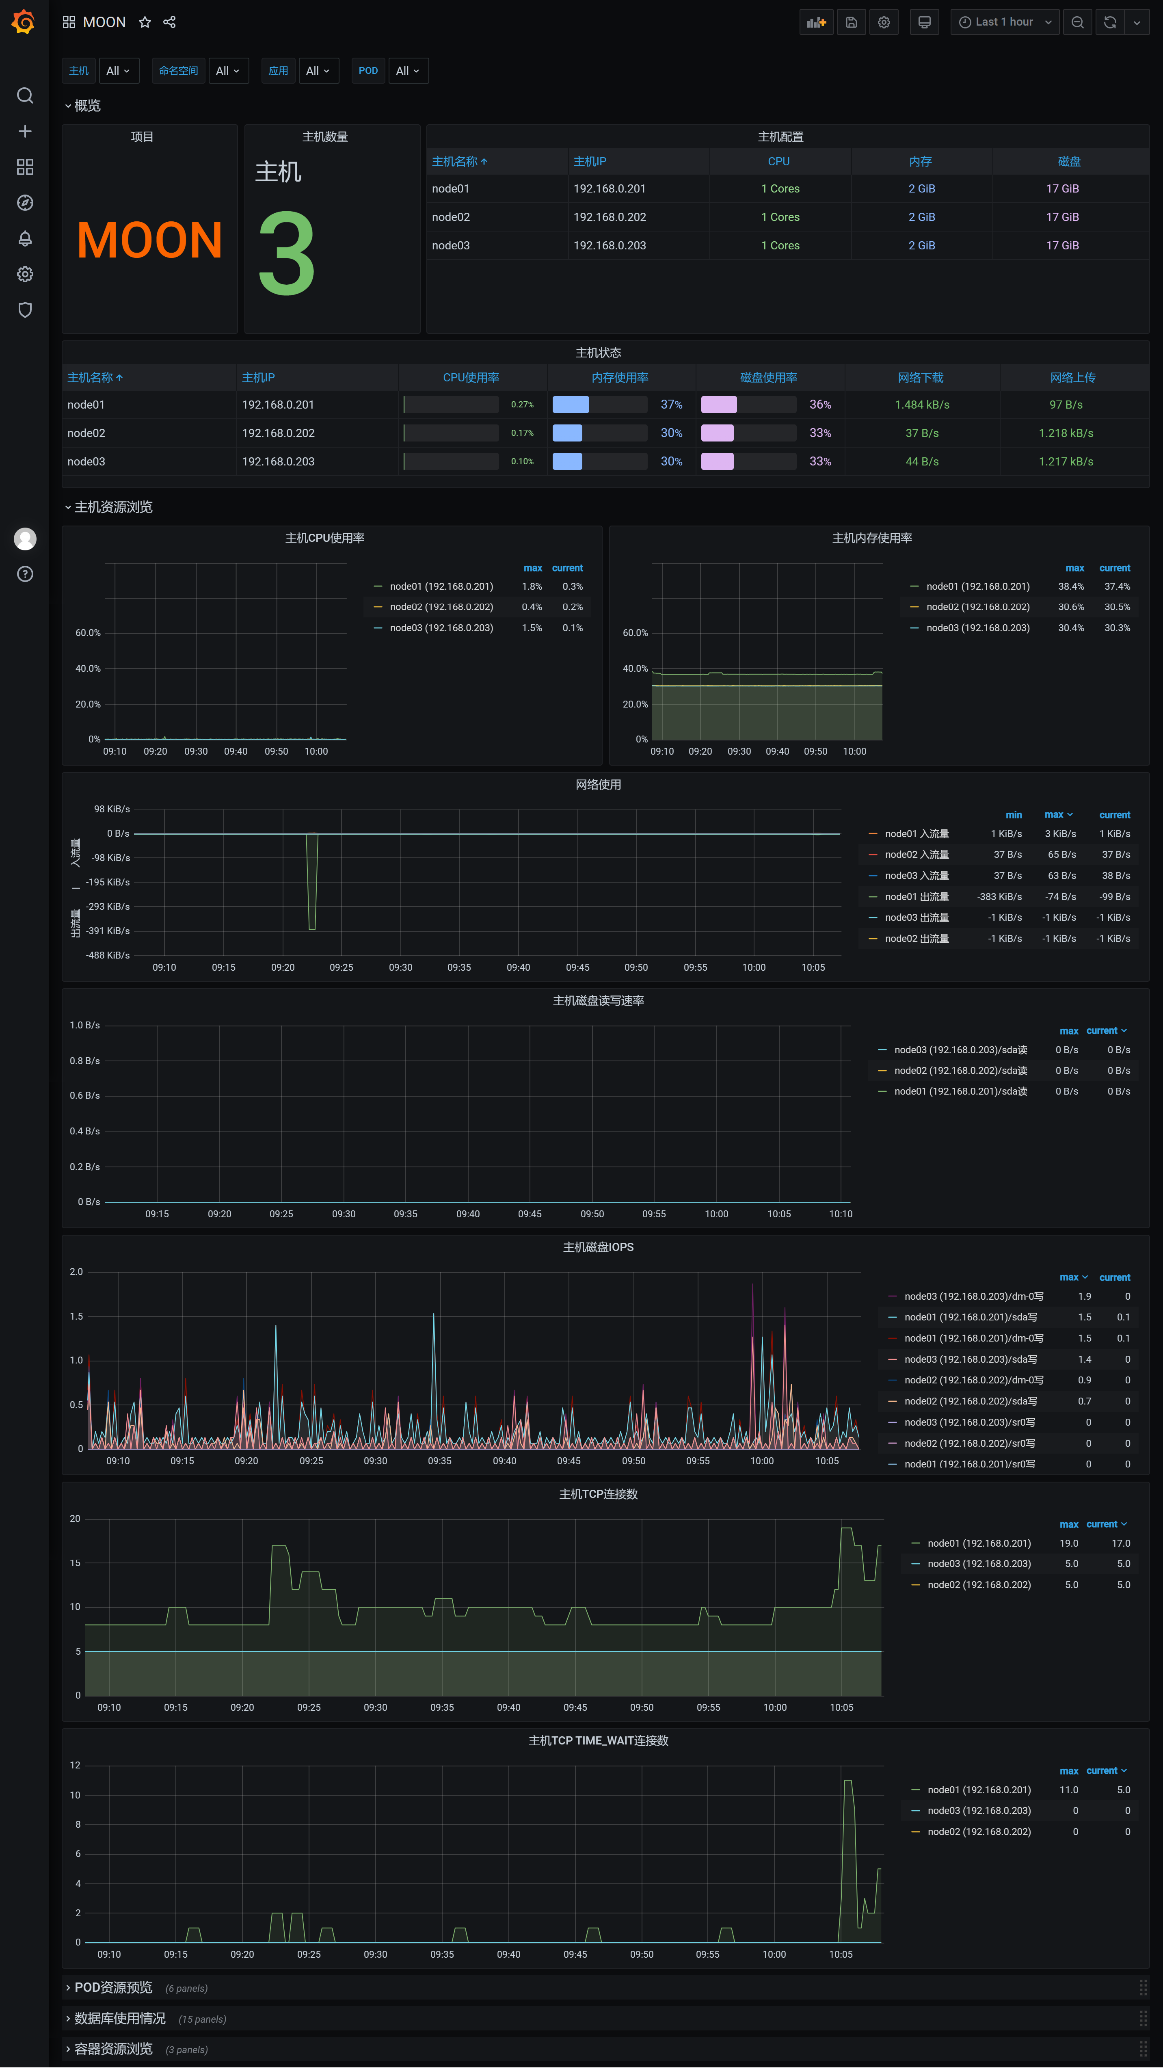Image resolution: width=1163 pixels, height=2069 pixels.
Task: Expand the POD资源预览 row
Action: (x=108, y=1987)
